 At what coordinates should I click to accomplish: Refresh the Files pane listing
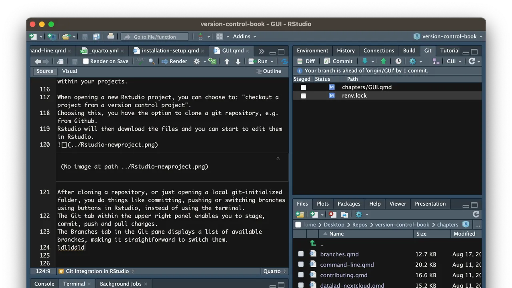(476, 214)
